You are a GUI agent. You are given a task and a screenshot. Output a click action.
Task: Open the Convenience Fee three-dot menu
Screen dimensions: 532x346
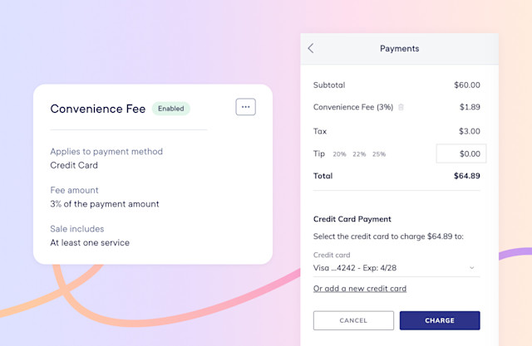tap(246, 107)
